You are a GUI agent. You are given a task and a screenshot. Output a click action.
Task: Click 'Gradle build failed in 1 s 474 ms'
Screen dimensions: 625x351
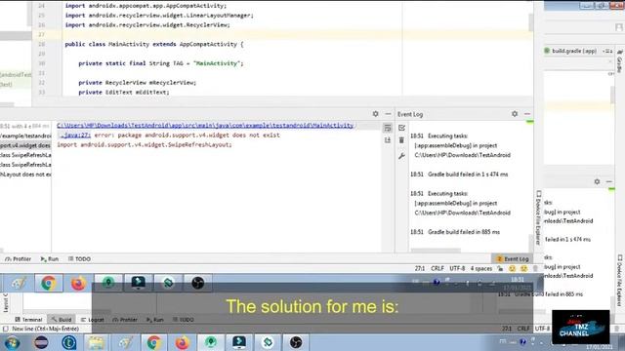[x=468, y=175]
